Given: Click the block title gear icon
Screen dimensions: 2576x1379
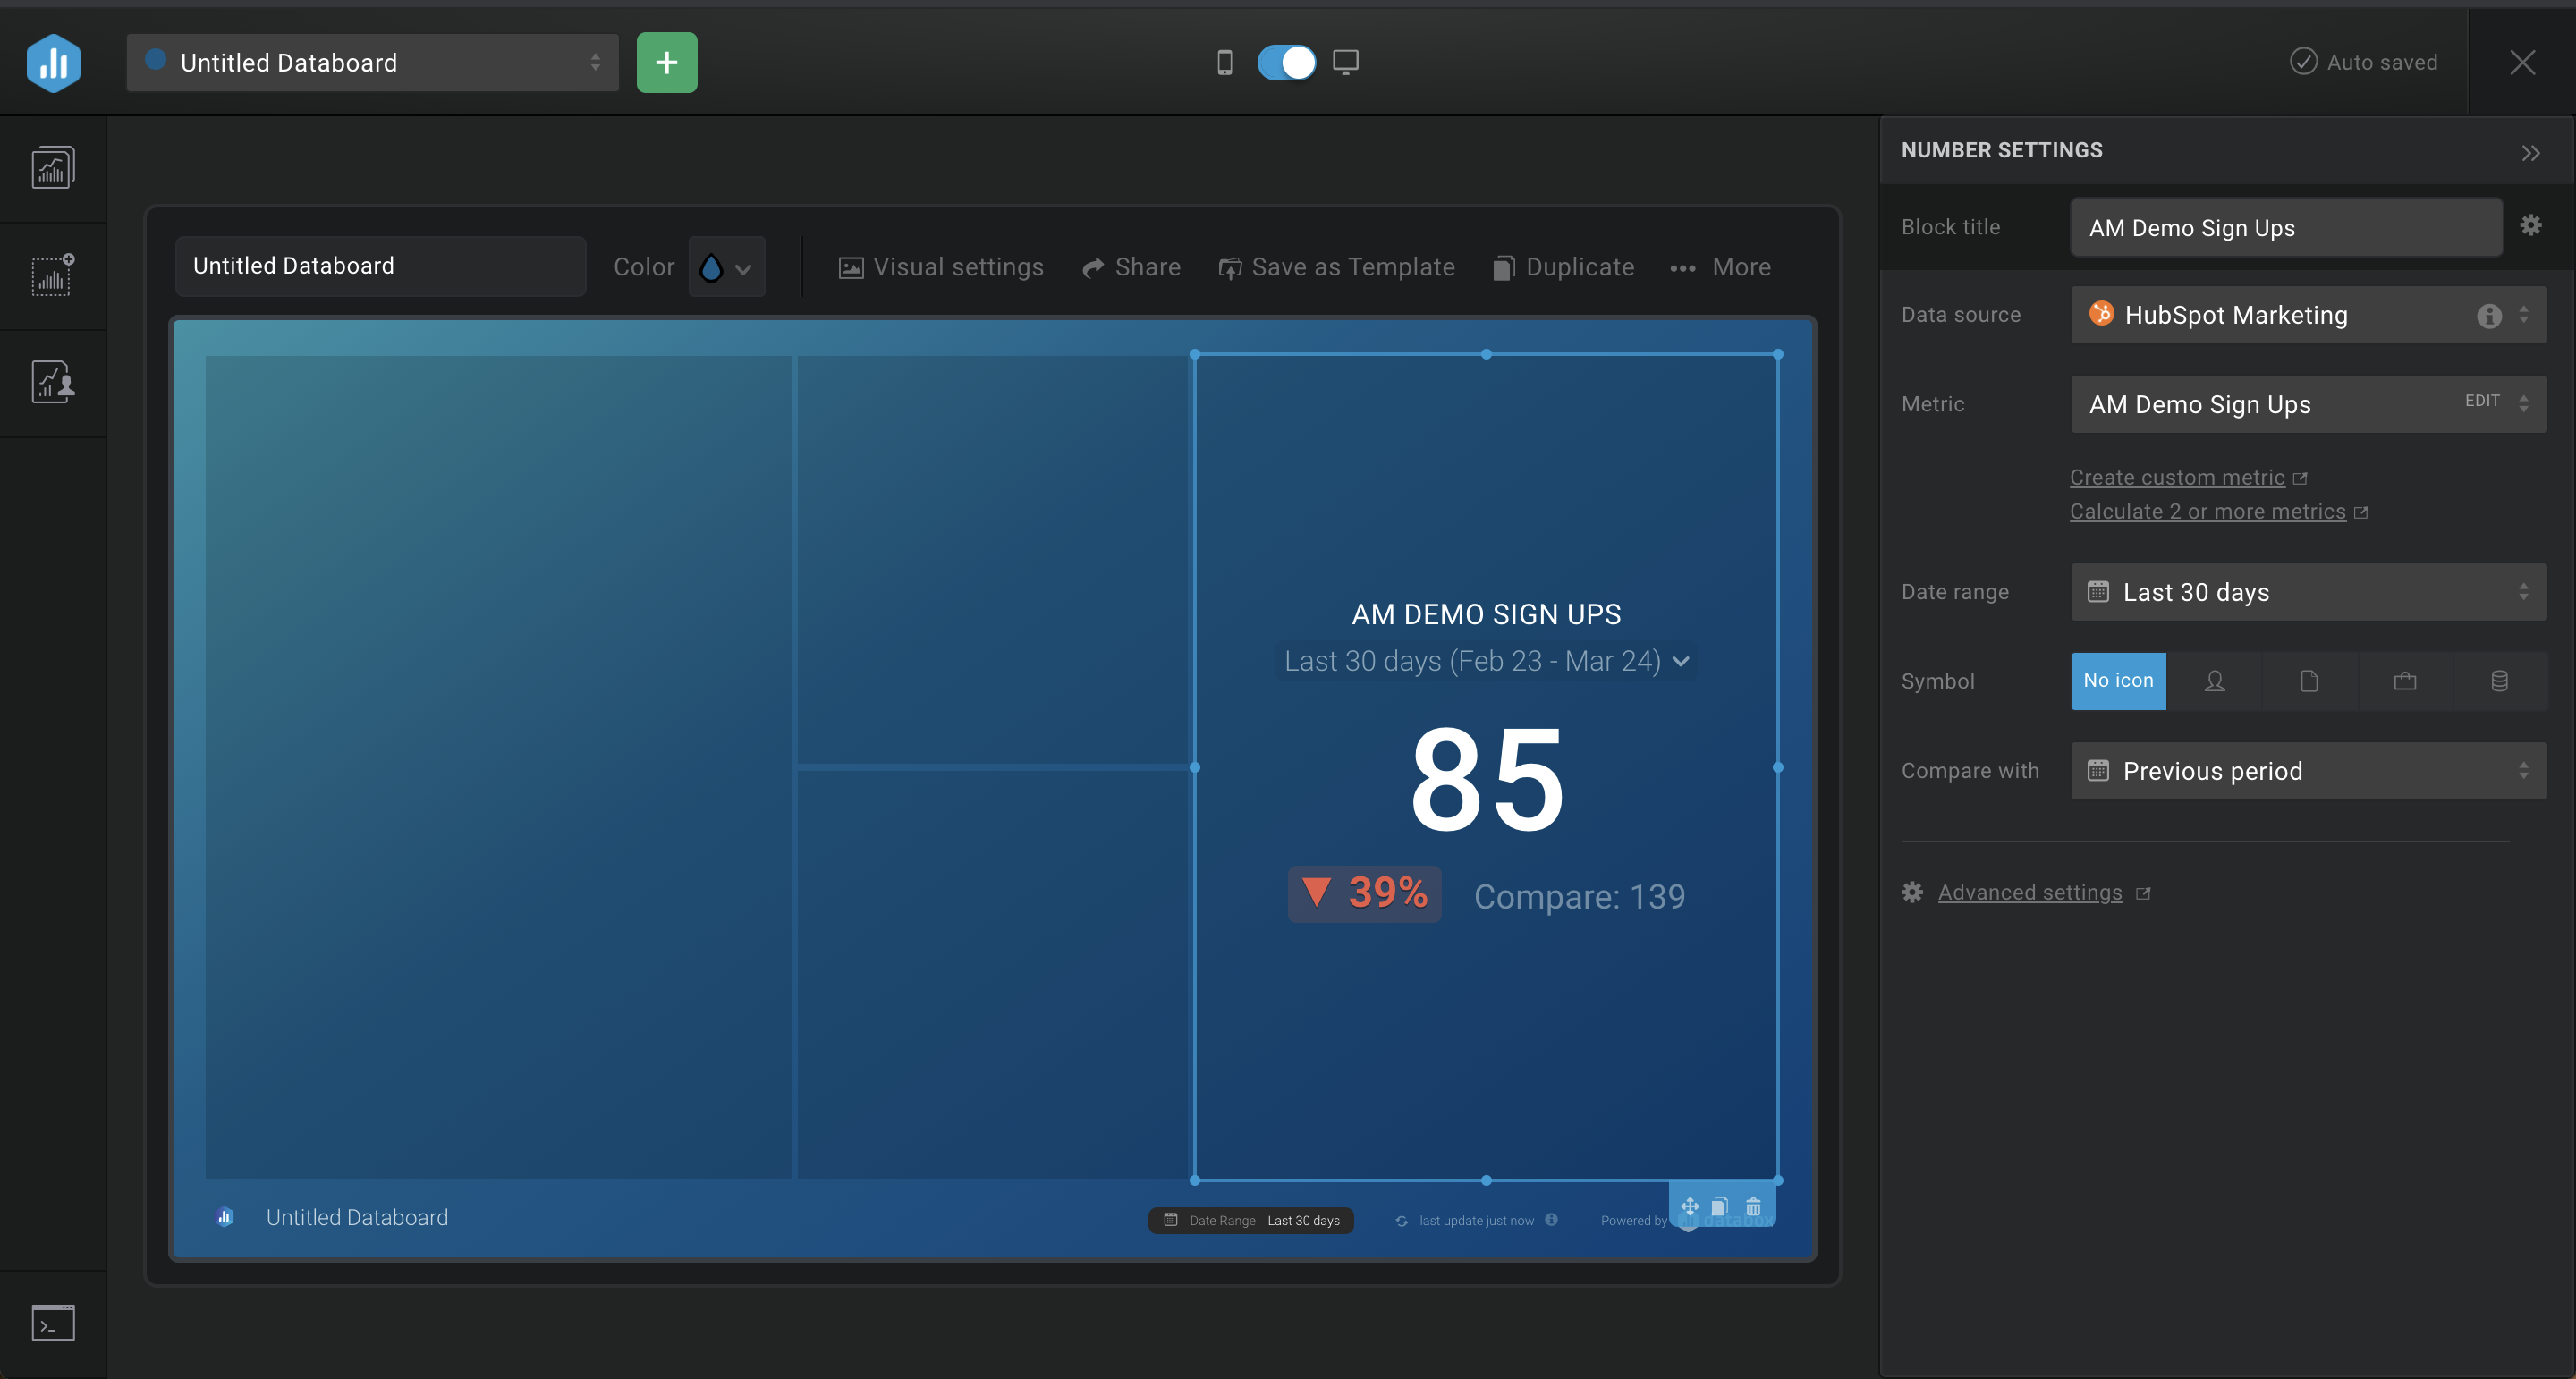Looking at the screenshot, I should [2530, 226].
